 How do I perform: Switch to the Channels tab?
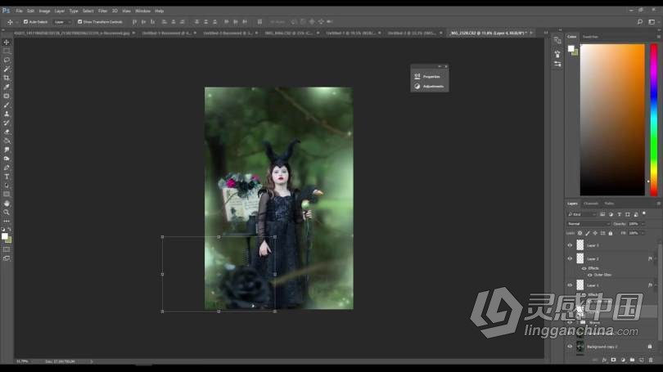(x=591, y=204)
